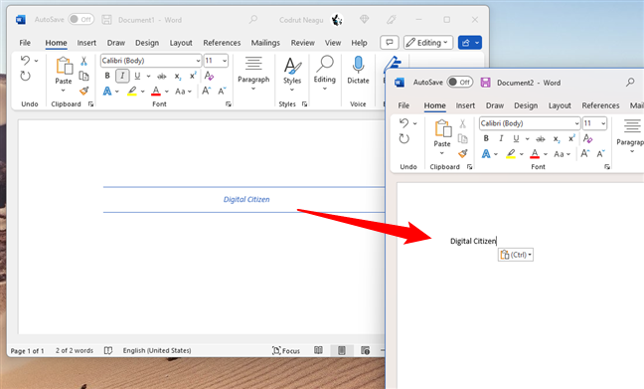This screenshot has width=644, height=389.
Task: Open the Mailings tab in Document1
Action: (x=265, y=43)
